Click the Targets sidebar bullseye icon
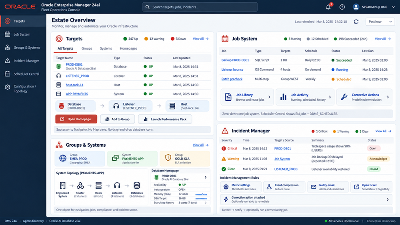Image resolution: width=400 pixels, height=225 pixels. [x=8, y=21]
